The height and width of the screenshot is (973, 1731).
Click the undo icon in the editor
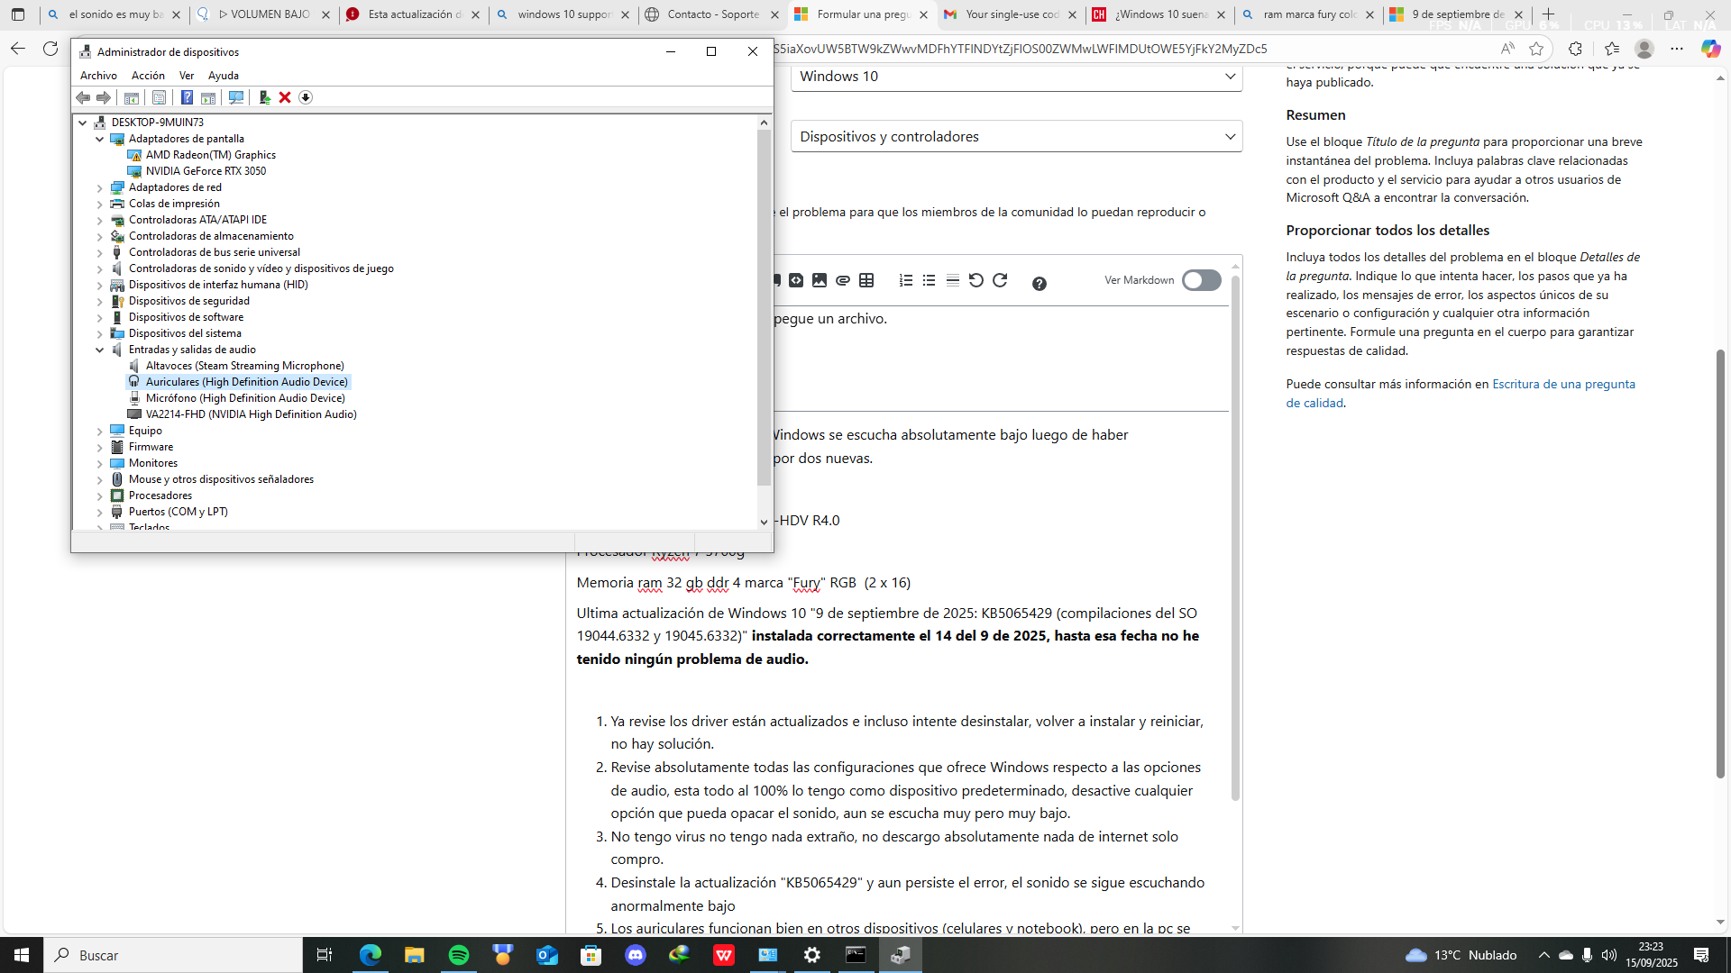tap(975, 281)
